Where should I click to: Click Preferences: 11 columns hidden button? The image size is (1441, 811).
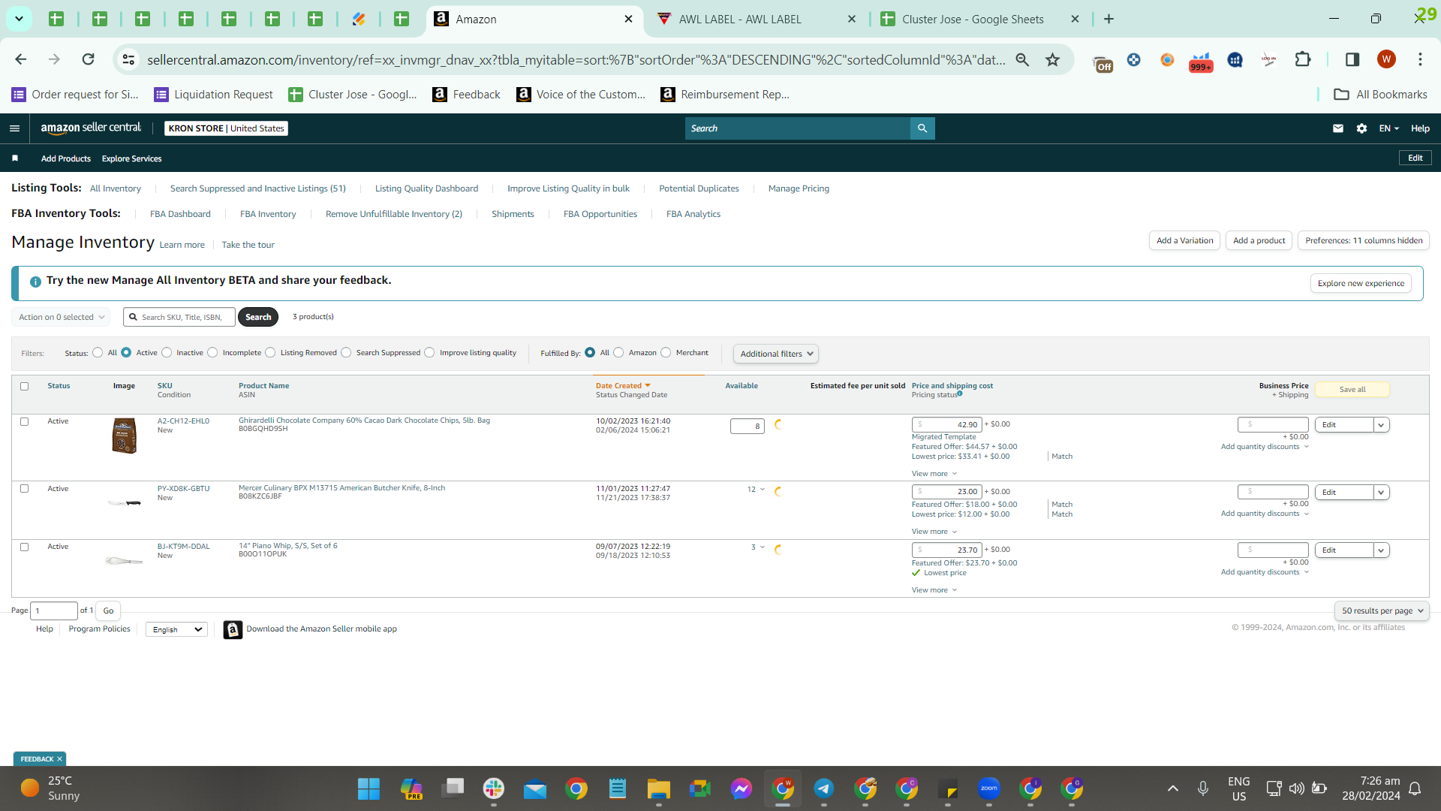coord(1363,240)
